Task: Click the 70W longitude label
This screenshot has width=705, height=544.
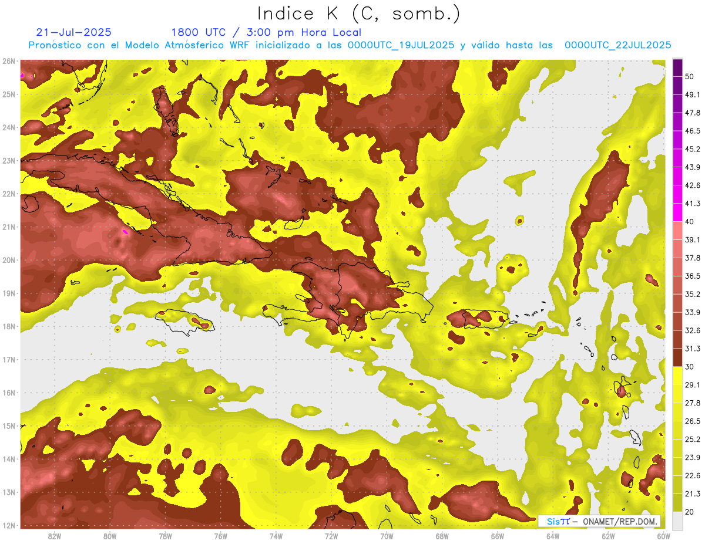Action: click(x=387, y=536)
